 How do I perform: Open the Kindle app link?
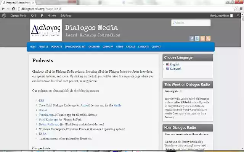(117, 105)
